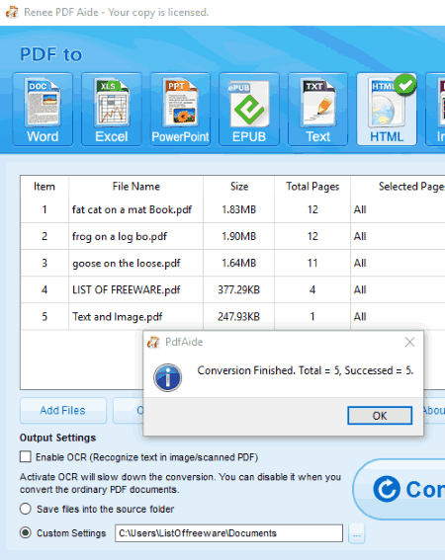The width and height of the screenshot is (445, 560).
Task: Click the Item column header
Action: tap(44, 187)
